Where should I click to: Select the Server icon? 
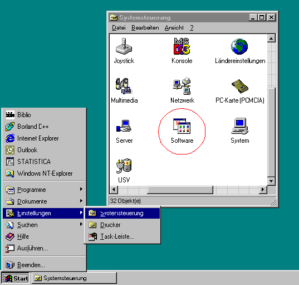(124, 126)
